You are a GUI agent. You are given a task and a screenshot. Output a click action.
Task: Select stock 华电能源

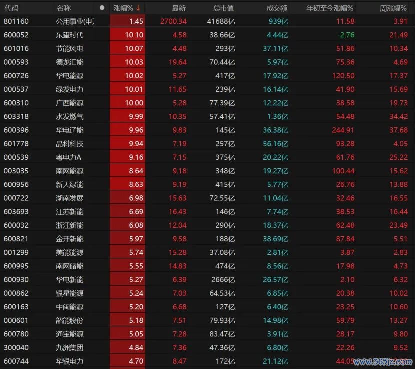pyautogui.click(x=69, y=76)
